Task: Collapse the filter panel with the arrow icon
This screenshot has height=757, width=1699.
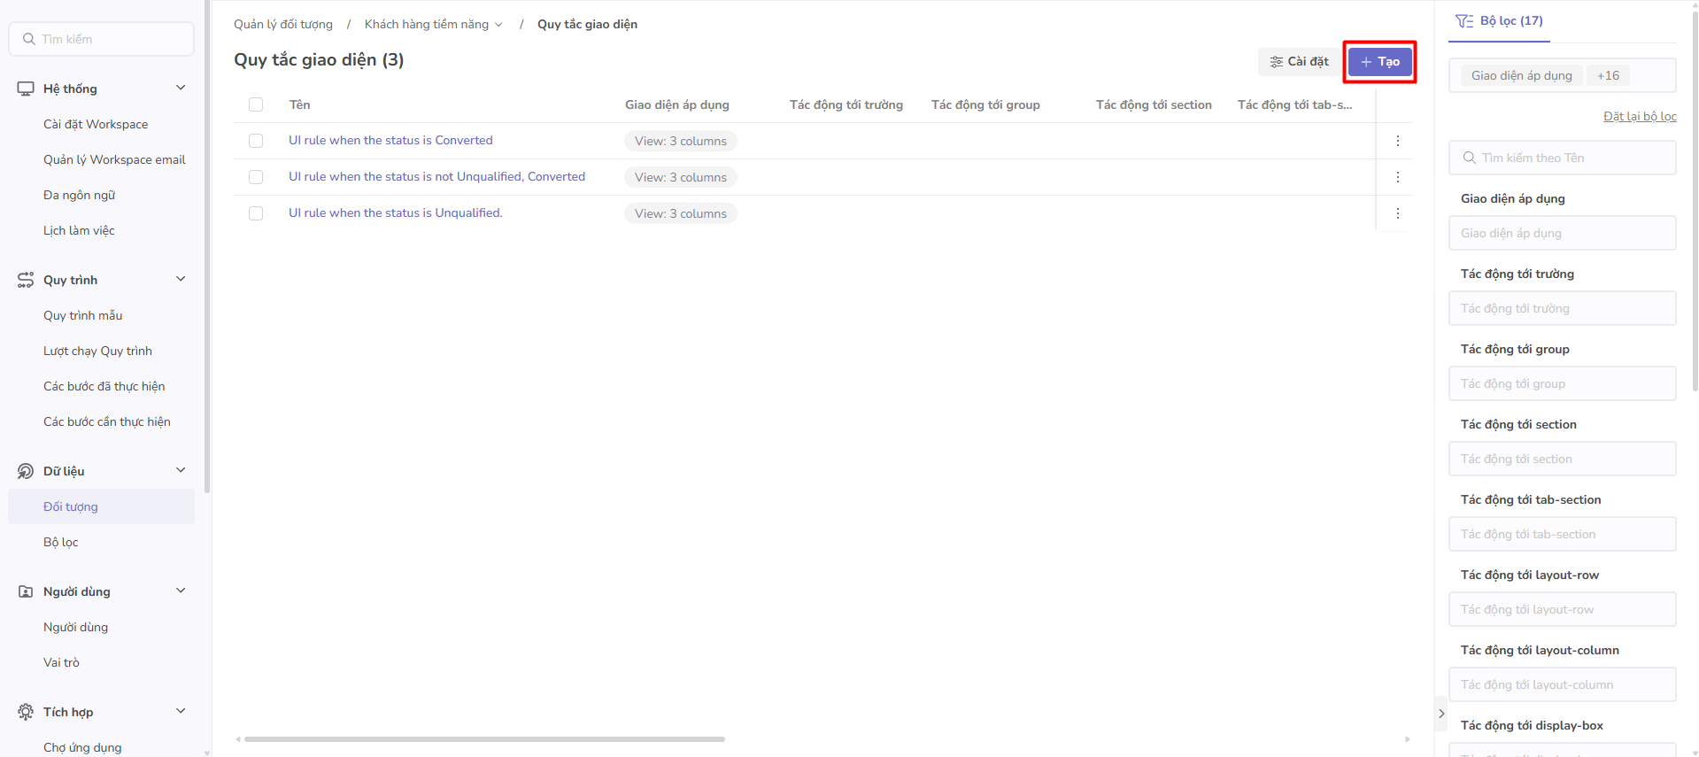Action: coord(1441,714)
